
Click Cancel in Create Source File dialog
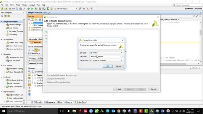point(119,66)
